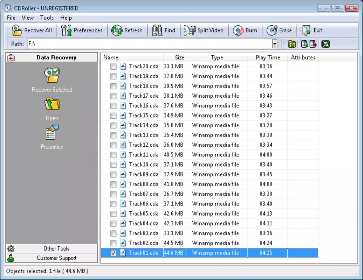Open the Help menu
The height and width of the screenshot is (280, 363).
66,18
